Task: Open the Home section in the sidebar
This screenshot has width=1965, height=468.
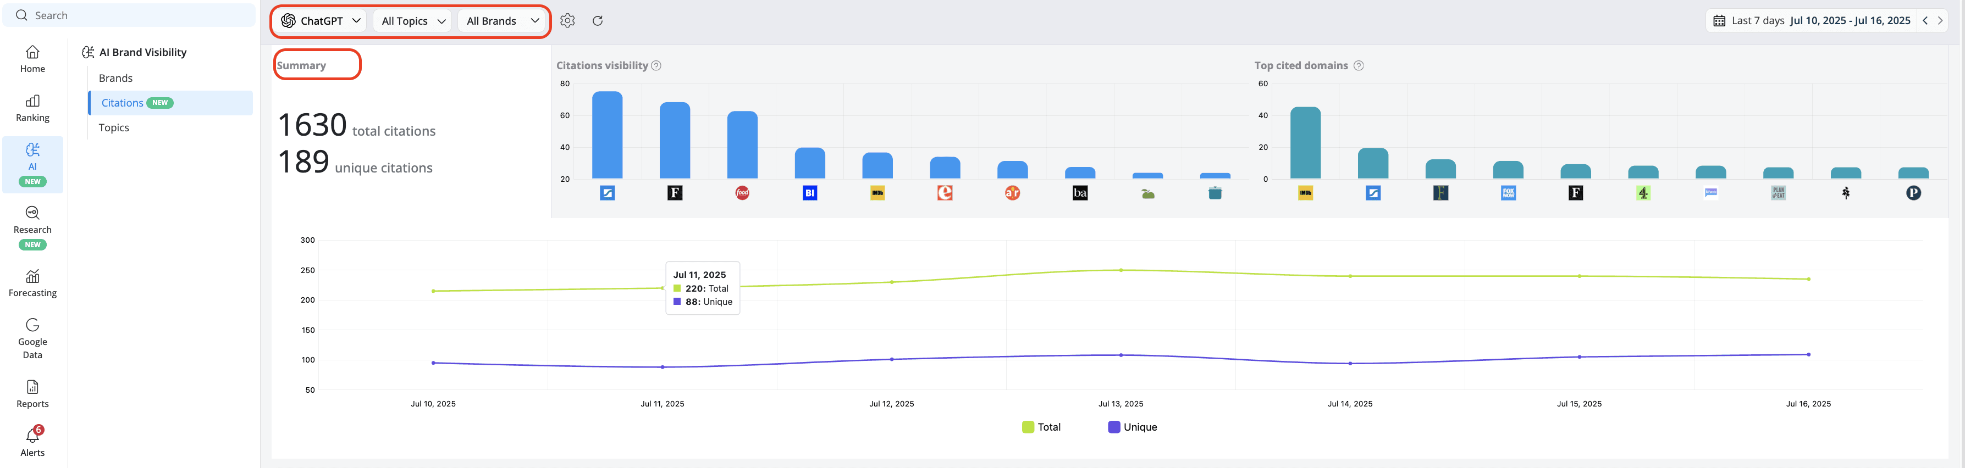Action: pyautogui.click(x=32, y=59)
